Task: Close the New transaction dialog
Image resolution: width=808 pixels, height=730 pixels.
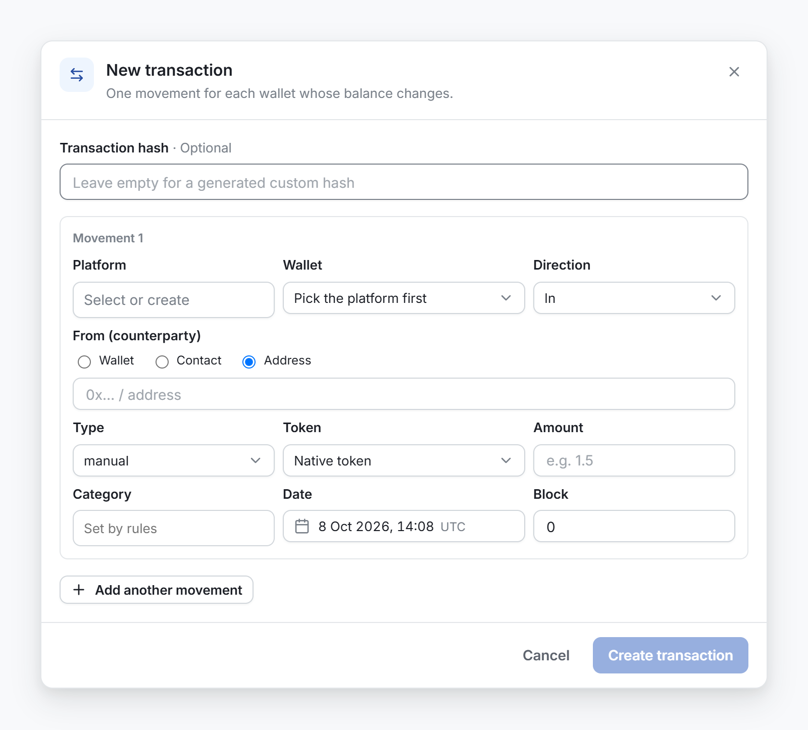Action: point(734,72)
